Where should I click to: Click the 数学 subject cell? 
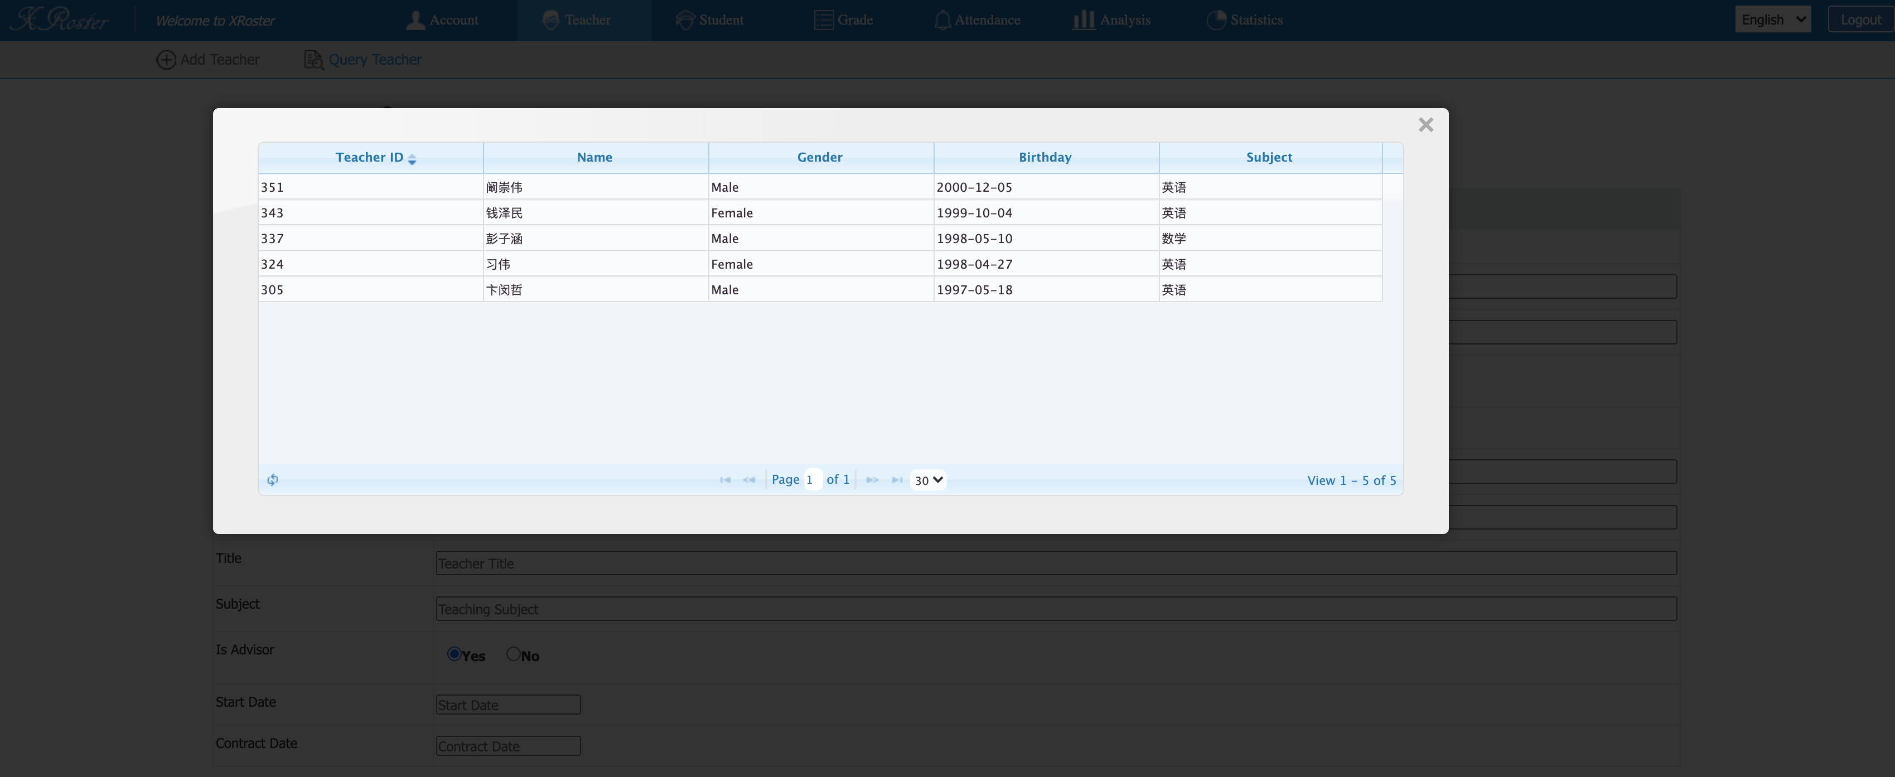coord(1270,238)
